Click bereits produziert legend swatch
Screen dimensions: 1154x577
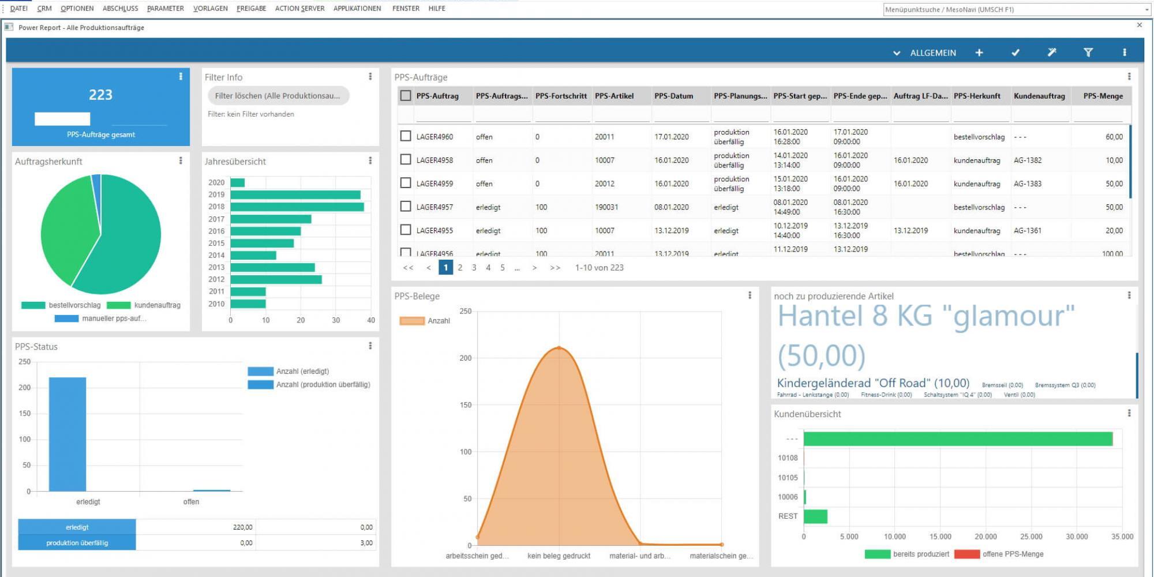(x=878, y=554)
